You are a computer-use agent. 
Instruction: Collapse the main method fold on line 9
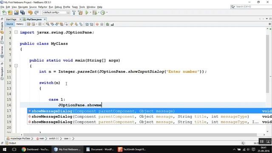(16, 66)
